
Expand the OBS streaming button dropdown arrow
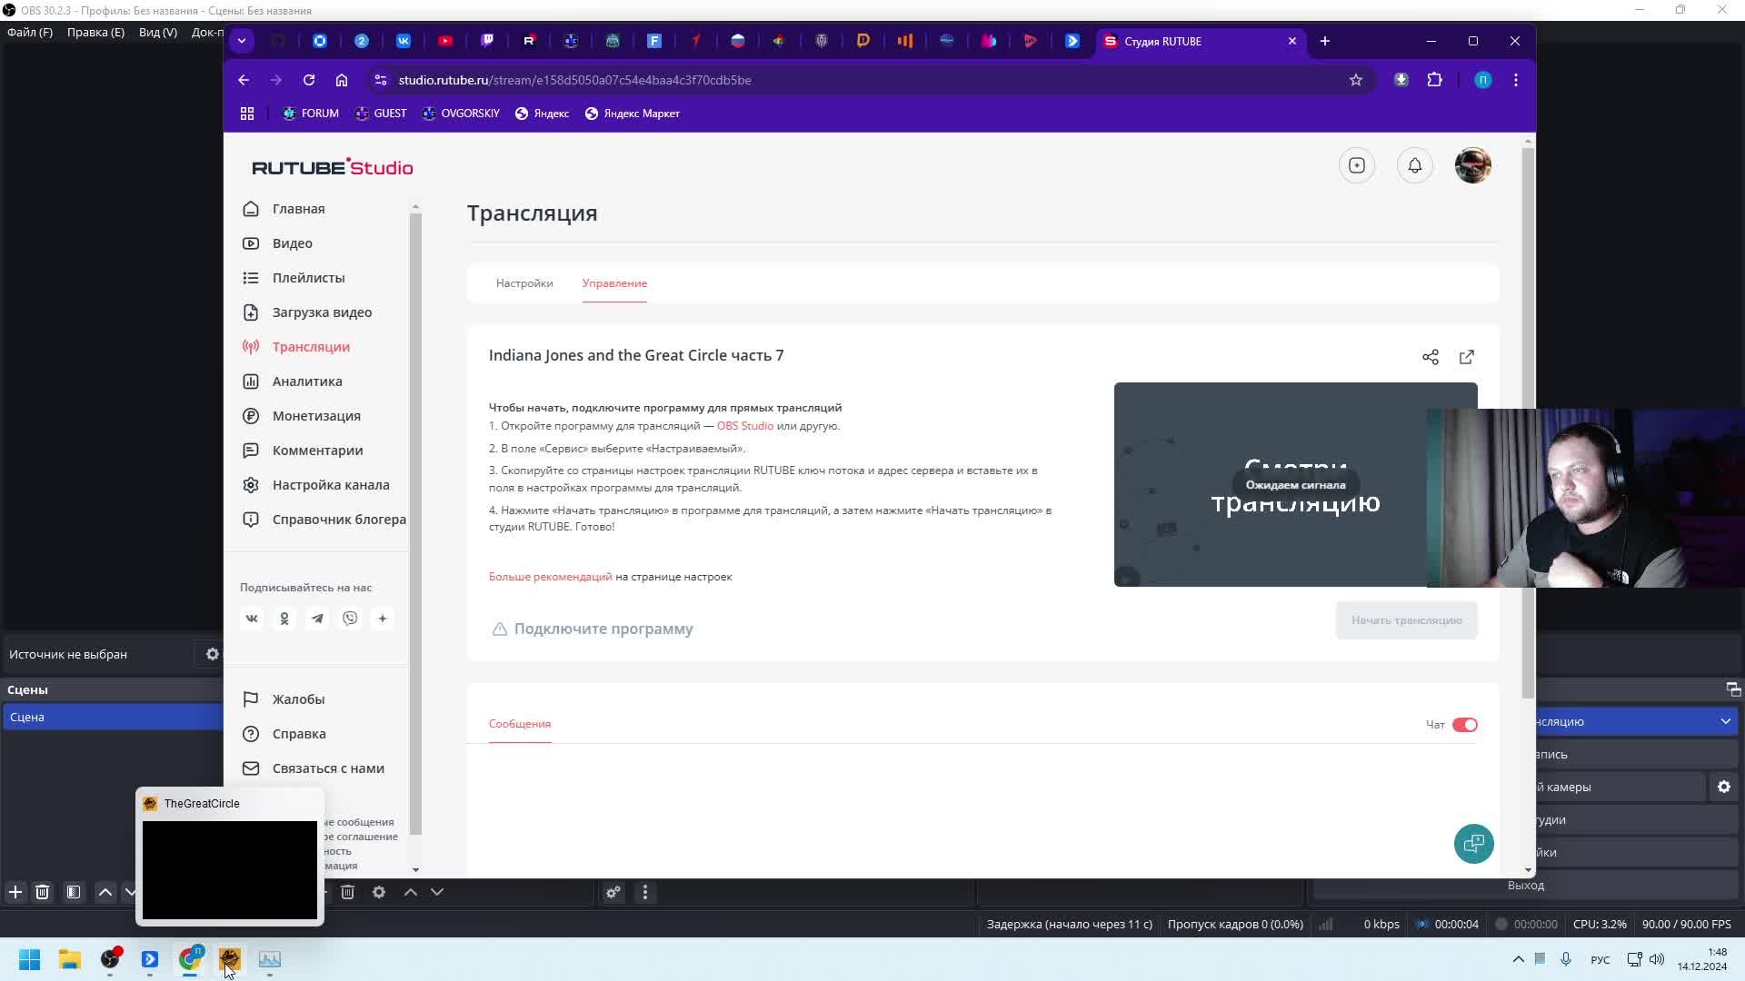pos(1725,721)
